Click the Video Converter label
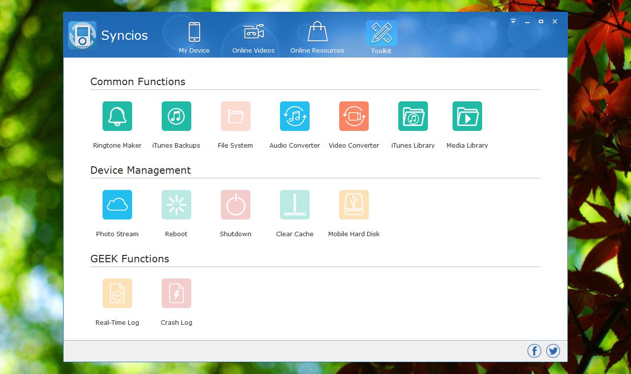This screenshot has height=374, width=631. click(x=354, y=146)
